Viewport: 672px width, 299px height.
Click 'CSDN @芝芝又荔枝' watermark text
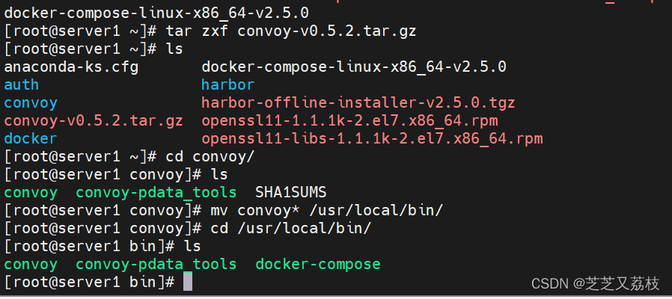(596, 283)
